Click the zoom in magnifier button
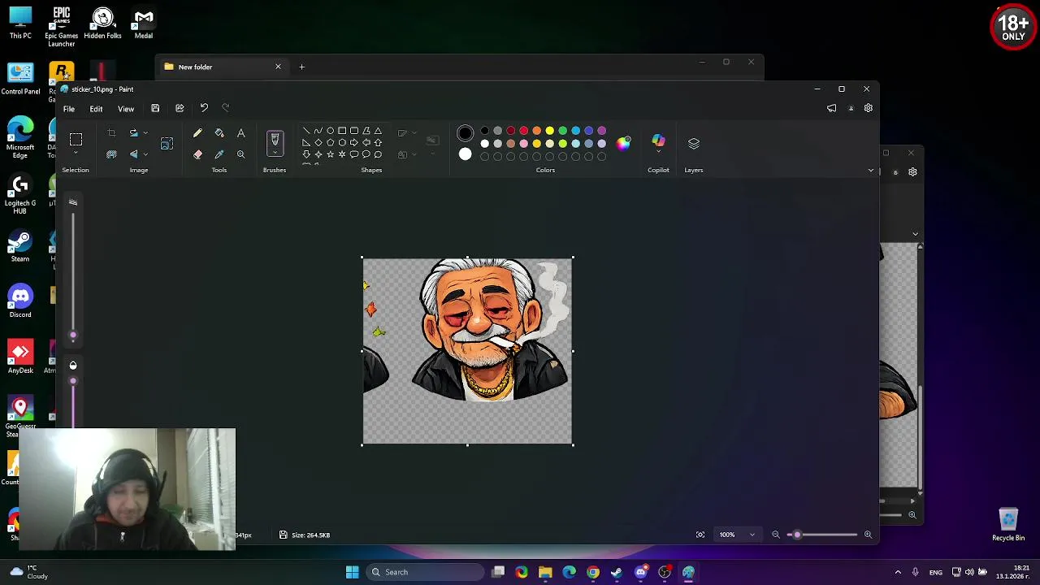1040x585 pixels. [x=868, y=535]
